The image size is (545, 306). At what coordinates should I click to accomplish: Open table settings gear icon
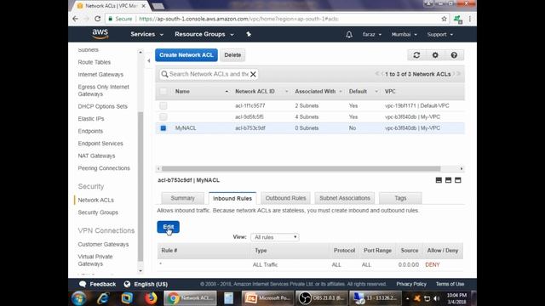click(x=435, y=54)
